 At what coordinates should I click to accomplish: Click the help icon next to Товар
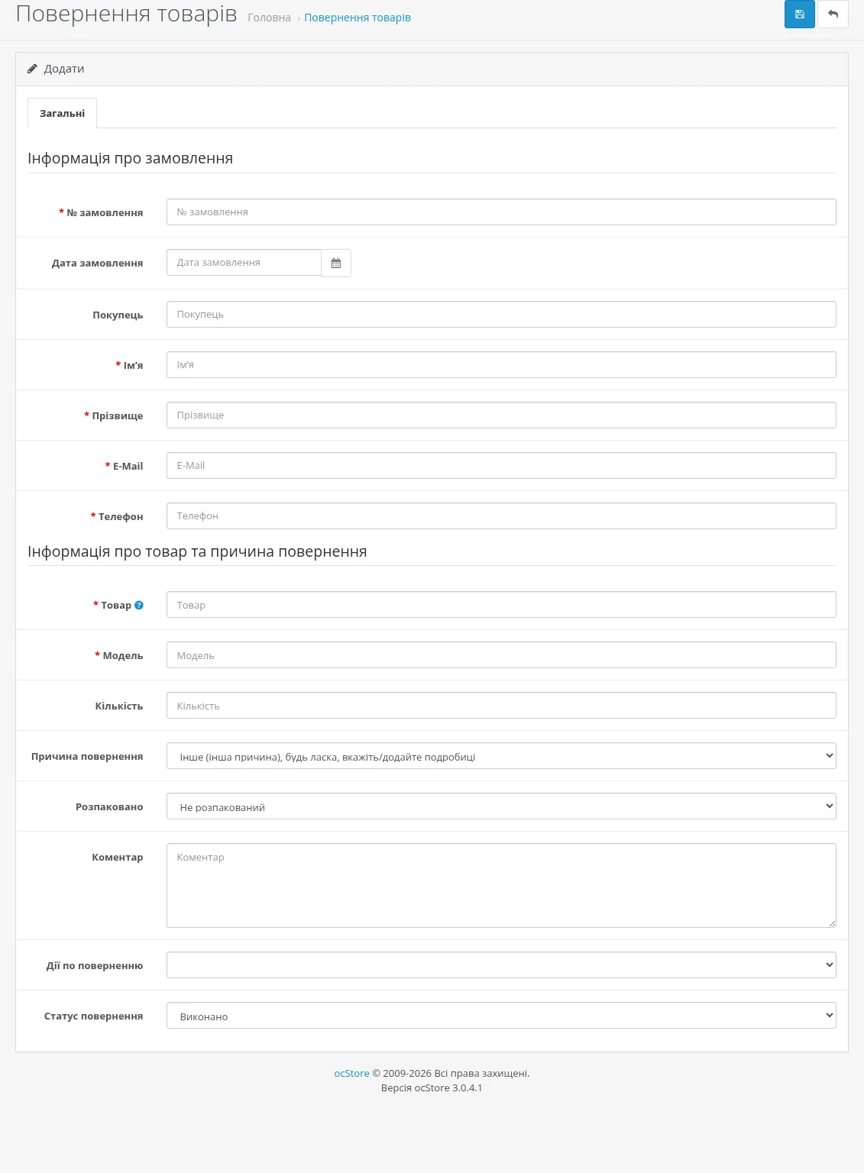[x=139, y=605]
